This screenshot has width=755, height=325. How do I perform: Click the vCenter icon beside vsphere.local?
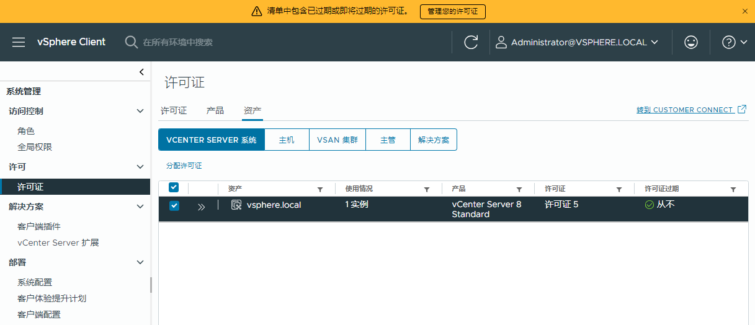coord(236,205)
